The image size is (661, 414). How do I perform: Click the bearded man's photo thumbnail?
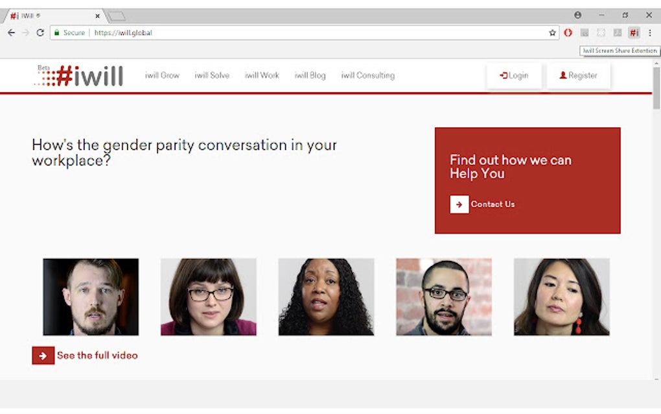pyautogui.click(x=90, y=296)
